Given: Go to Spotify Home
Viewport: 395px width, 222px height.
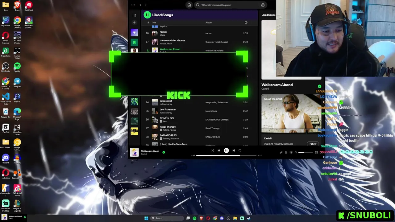Looking at the screenshot, I should pos(189,5).
